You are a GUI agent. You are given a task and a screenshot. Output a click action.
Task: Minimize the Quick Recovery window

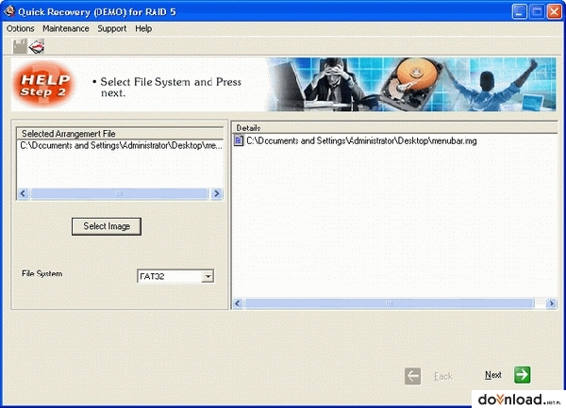tap(519, 12)
